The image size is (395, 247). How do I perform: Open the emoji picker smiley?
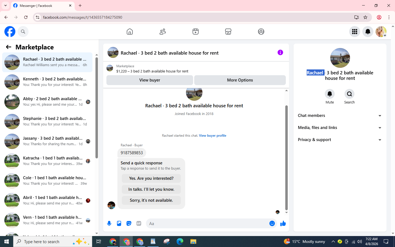pyautogui.click(x=272, y=223)
